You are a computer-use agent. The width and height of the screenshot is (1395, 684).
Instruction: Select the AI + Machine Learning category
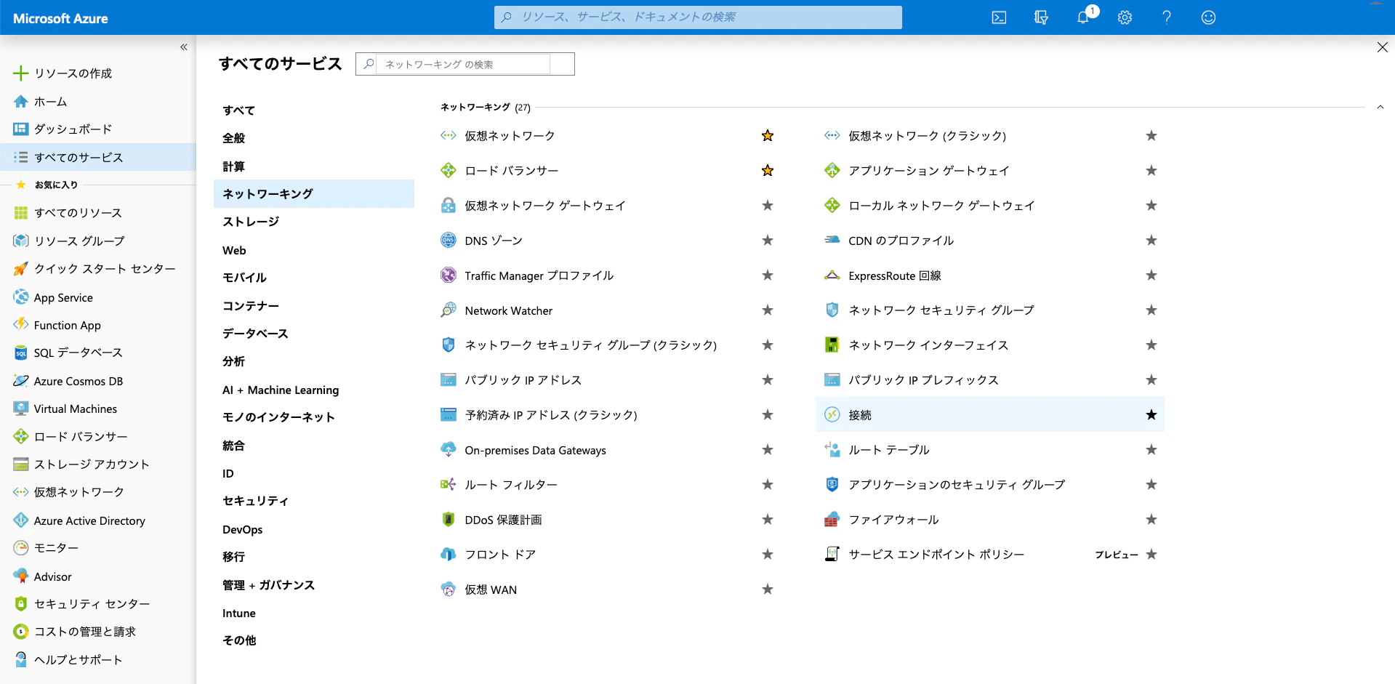(x=314, y=390)
